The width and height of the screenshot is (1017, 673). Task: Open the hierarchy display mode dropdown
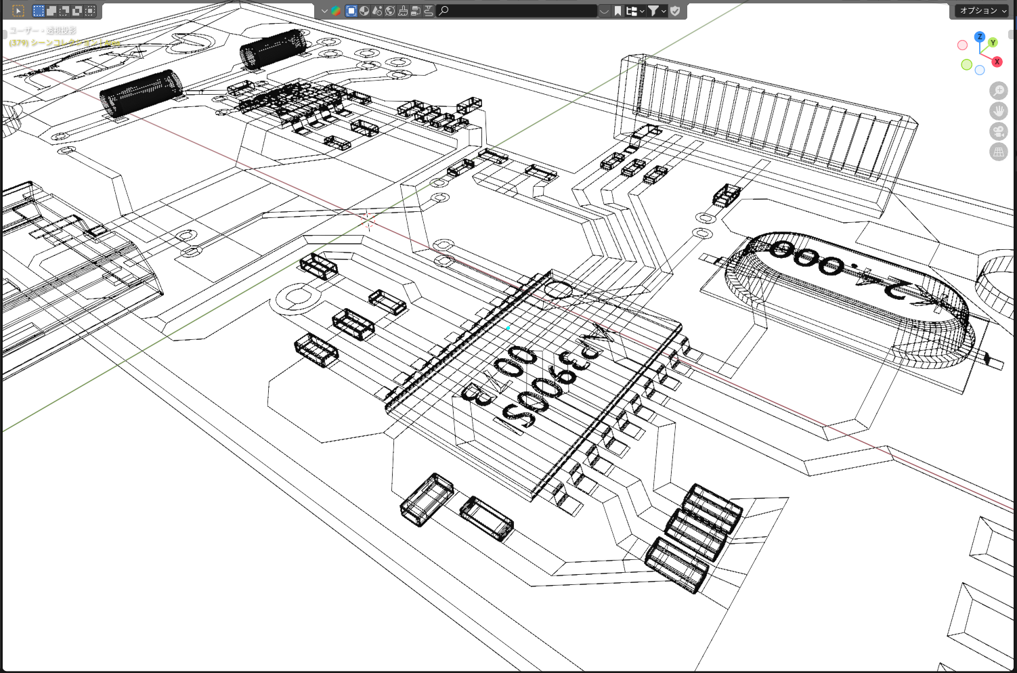point(634,11)
